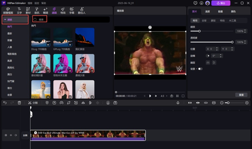The width and height of the screenshot is (252, 149).
Task: Adjust the 縮放 scale slider
Action: coord(212,31)
